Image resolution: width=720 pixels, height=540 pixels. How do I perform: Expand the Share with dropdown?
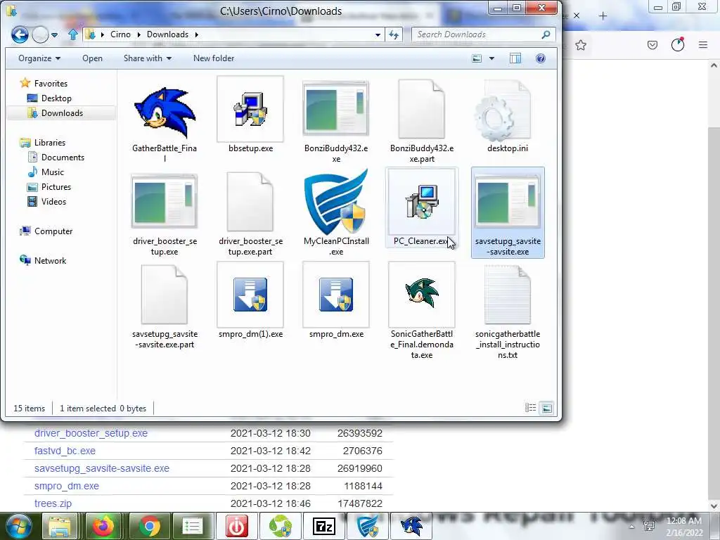point(148,58)
